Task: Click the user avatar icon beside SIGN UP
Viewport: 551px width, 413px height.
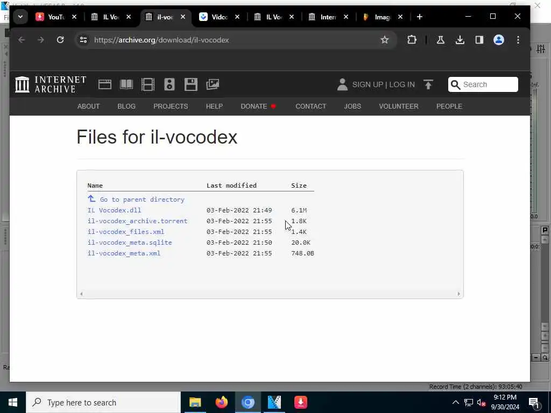Action: click(x=342, y=84)
